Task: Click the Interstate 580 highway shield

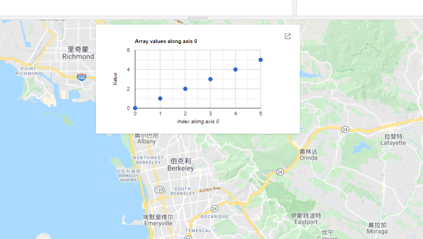Action: [x=81, y=77]
